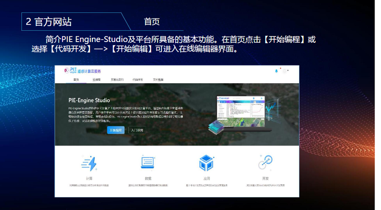Open the 代码开发 menu
381x210 pixels.
(x=138, y=80)
